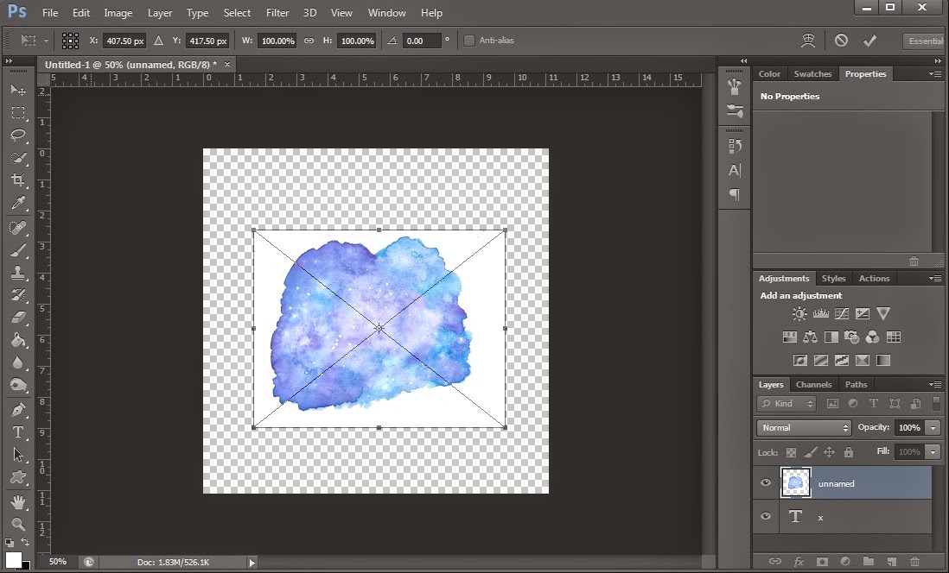Select the Horizontal Type tool
Viewport: 949px width, 573px height.
click(x=18, y=432)
